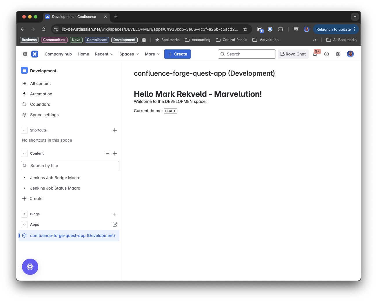Add a shortcut with plus icon

point(115,130)
